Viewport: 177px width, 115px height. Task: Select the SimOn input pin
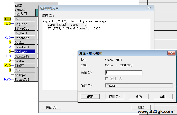25,61
